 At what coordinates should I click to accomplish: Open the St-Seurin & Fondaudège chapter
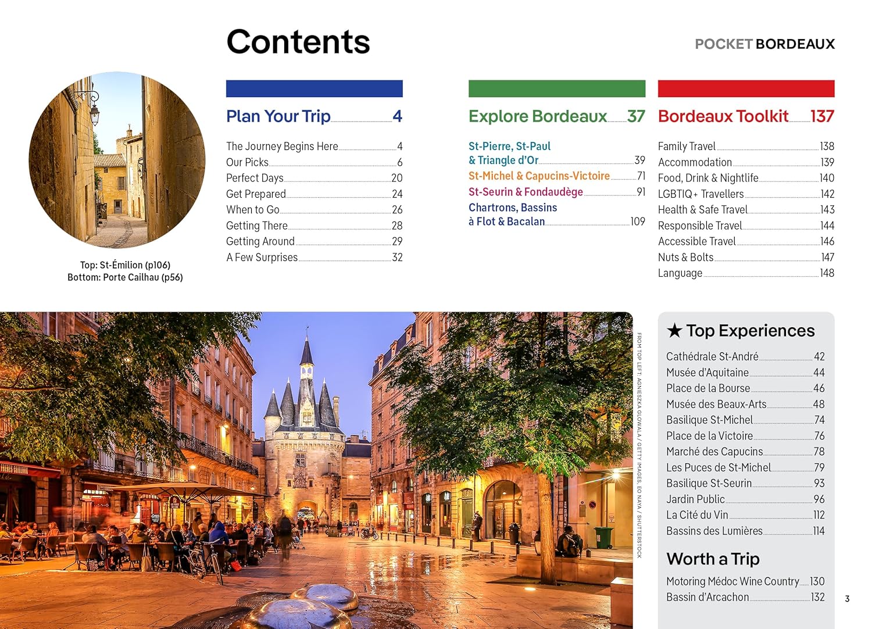[526, 192]
